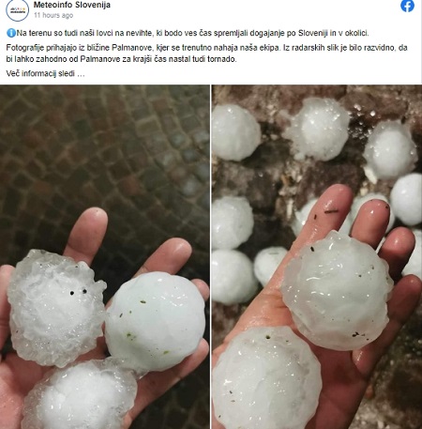422x429 pixels.
Task: Open right photo of hailstones on ground
Action: coord(317,256)
